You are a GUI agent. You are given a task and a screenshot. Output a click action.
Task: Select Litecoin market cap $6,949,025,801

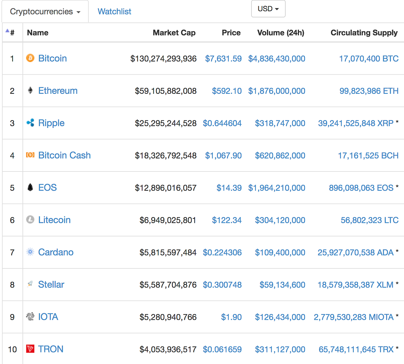[x=168, y=220]
